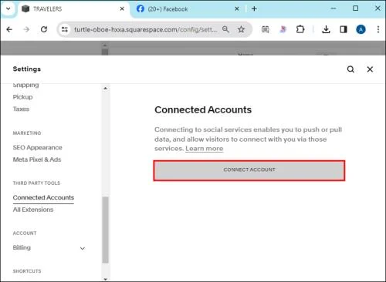This screenshot has height=282, width=386.
Task: Click the THIRD PARTY TOOLS label
Action: point(36,183)
